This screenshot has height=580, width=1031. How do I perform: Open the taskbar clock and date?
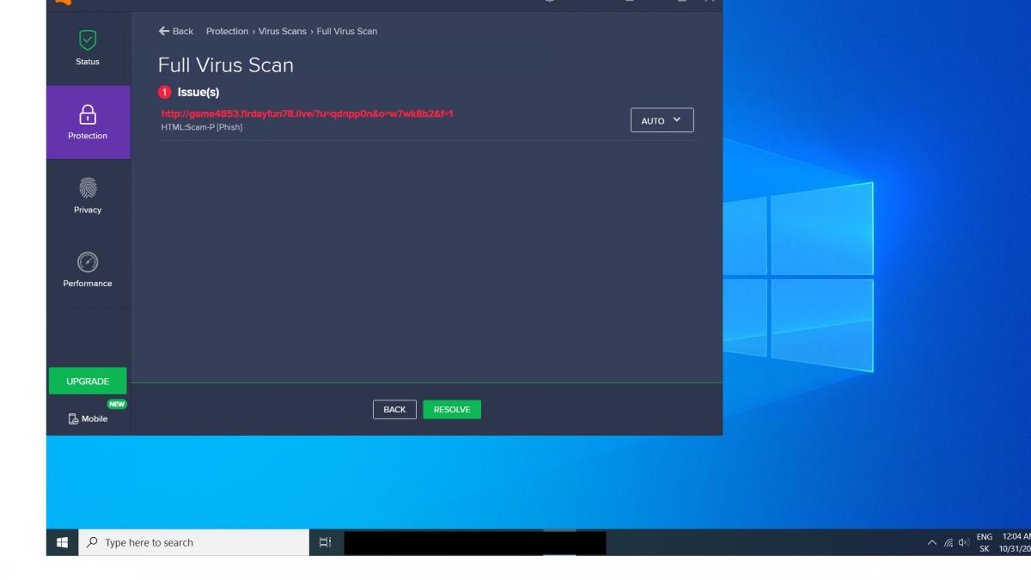point(1016,542)
